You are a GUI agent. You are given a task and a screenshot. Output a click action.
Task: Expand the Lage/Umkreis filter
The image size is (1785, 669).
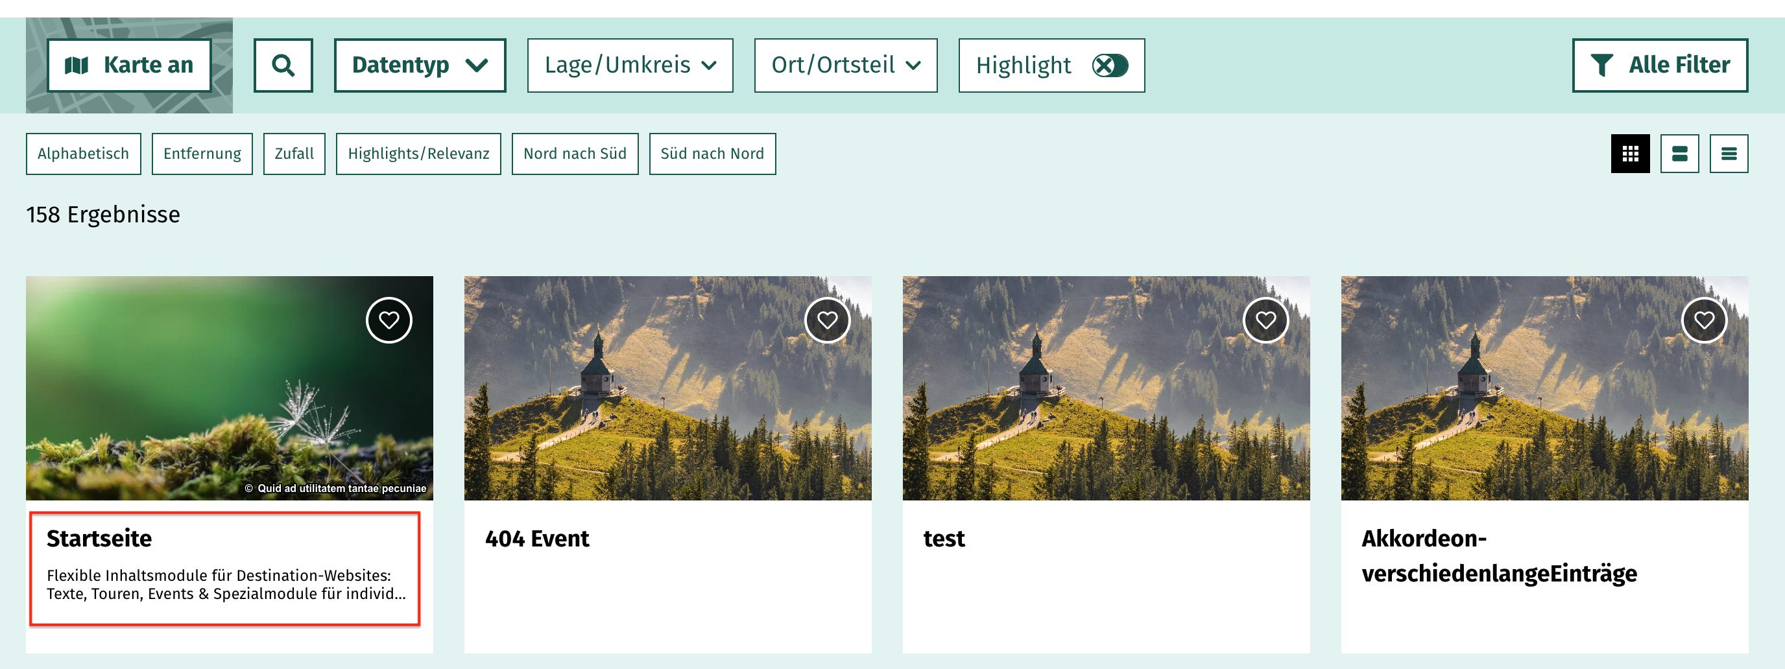coord(630,65)
